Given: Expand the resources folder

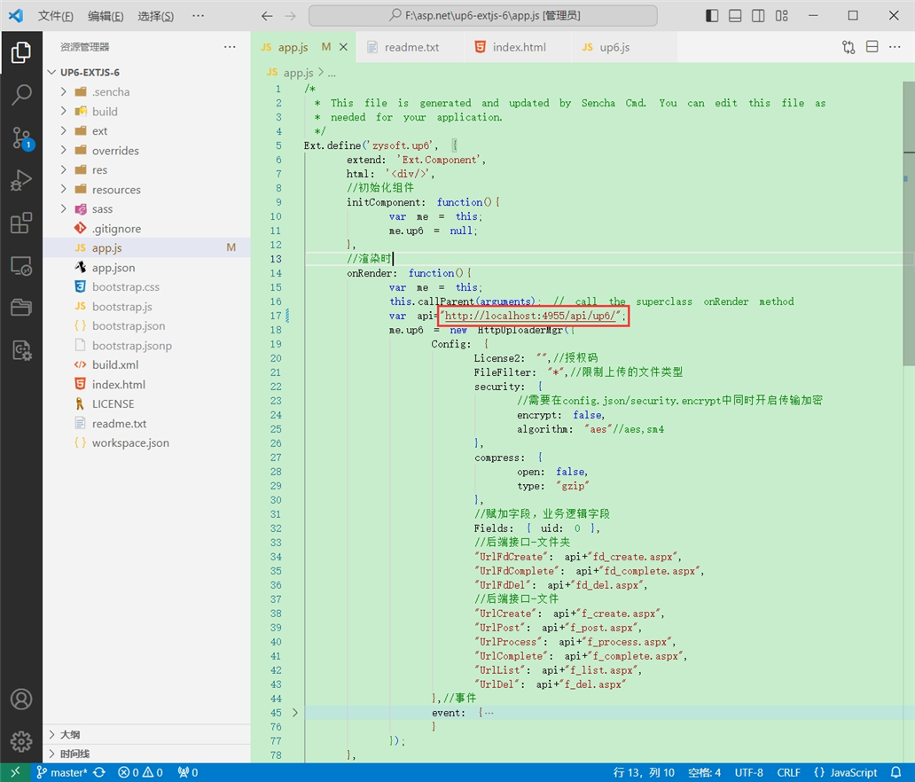Looking at the screenshot, I should click(x=115, y=190).
